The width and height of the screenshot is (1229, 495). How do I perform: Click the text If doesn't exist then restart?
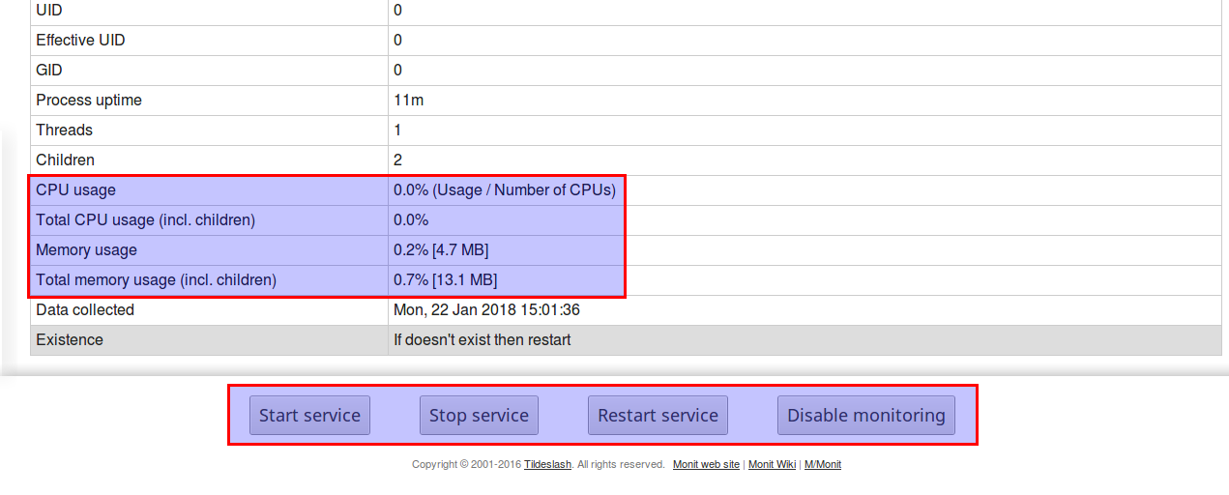pos(482,340)
